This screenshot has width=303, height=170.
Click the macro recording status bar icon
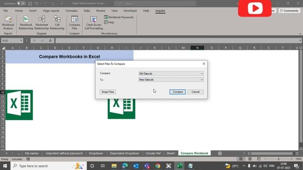click(28, 159)
